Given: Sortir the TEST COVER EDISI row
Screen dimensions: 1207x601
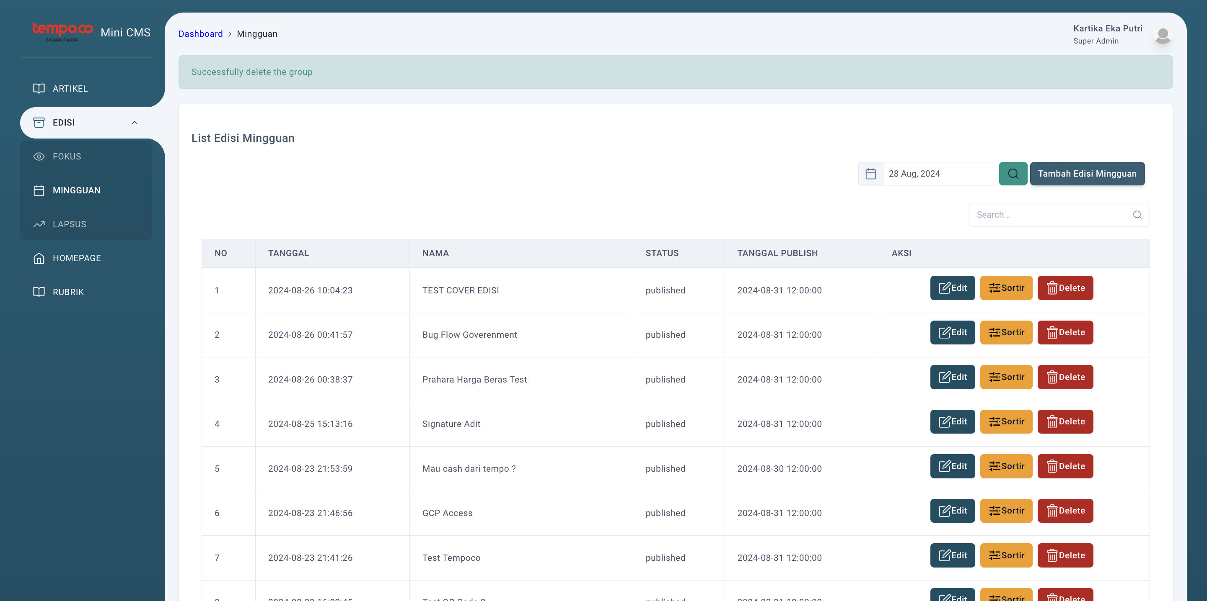Looking at the screenshot, I should pyautogui.click(x=1006, y=288).
